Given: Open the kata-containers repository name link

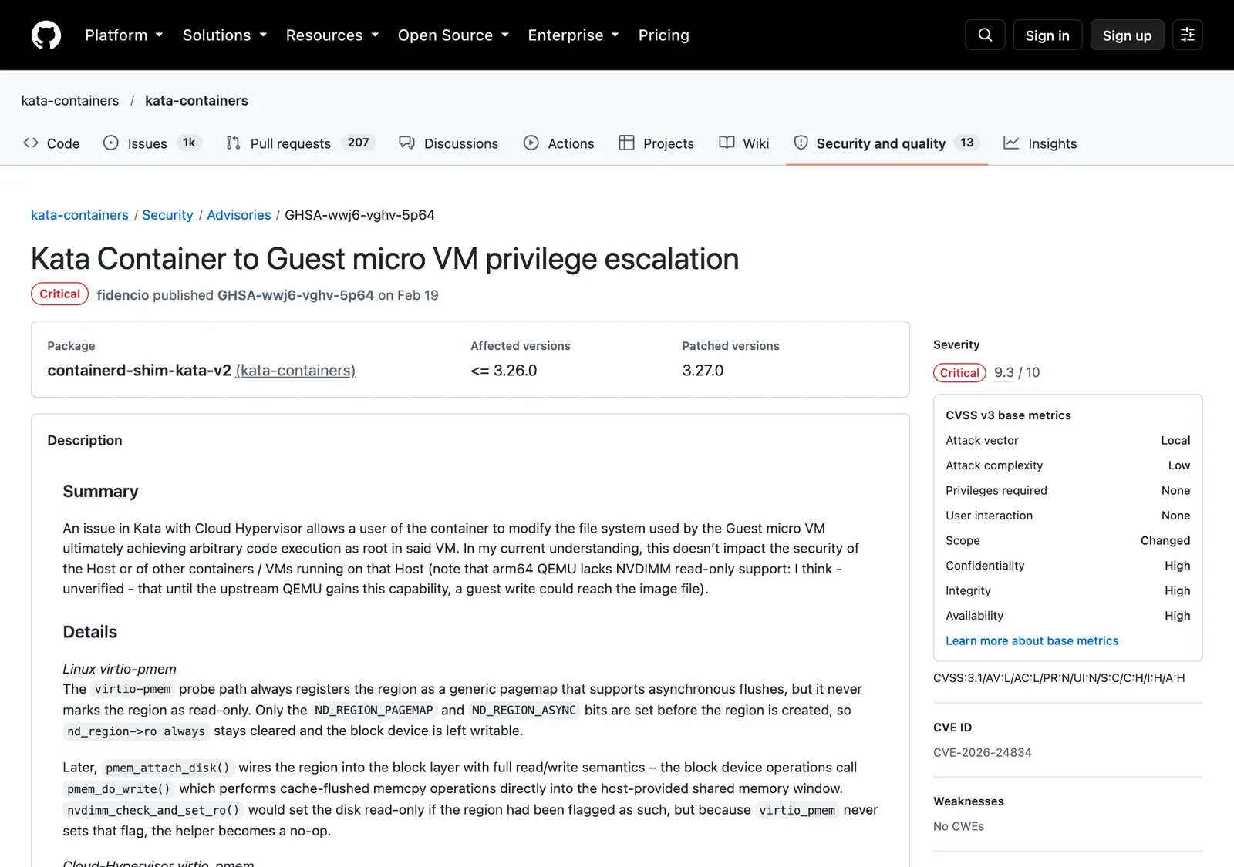Looking at the screenshot, I should [x=197, y=101].
